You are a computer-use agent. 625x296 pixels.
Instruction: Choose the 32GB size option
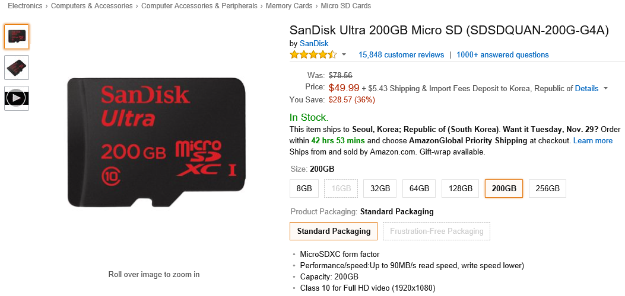tap(380, 189)
